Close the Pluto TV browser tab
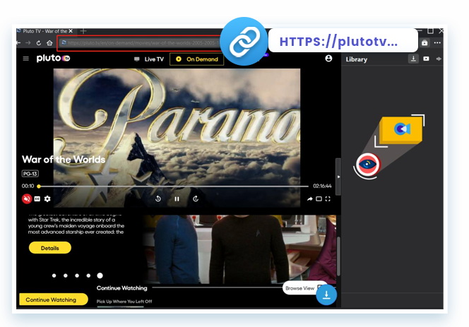The image size is (469, 327). (71, 31)
